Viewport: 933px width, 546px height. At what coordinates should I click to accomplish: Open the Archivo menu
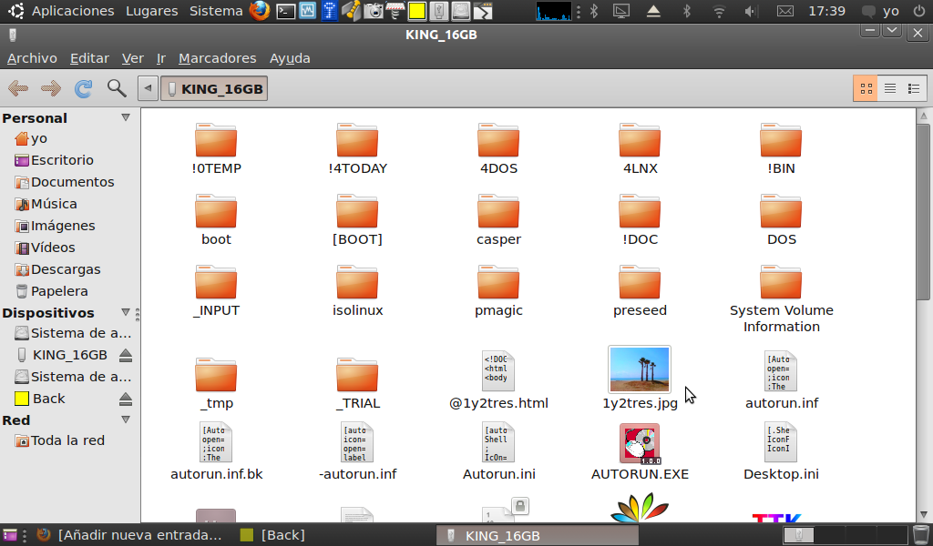[32, 58]
